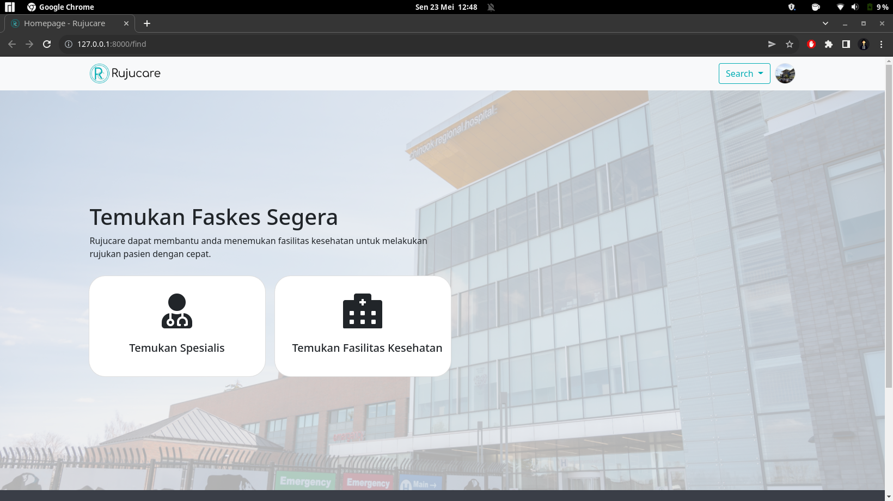
Task: Open the Extensions puzzle menu
Action: coord(829,44)
